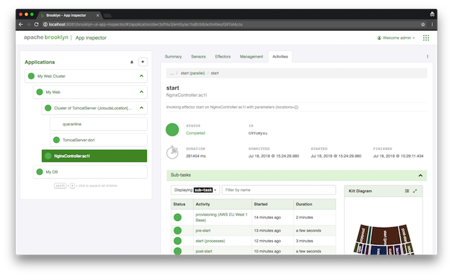Bookmark this page with the star icon

tap(423, 24)
